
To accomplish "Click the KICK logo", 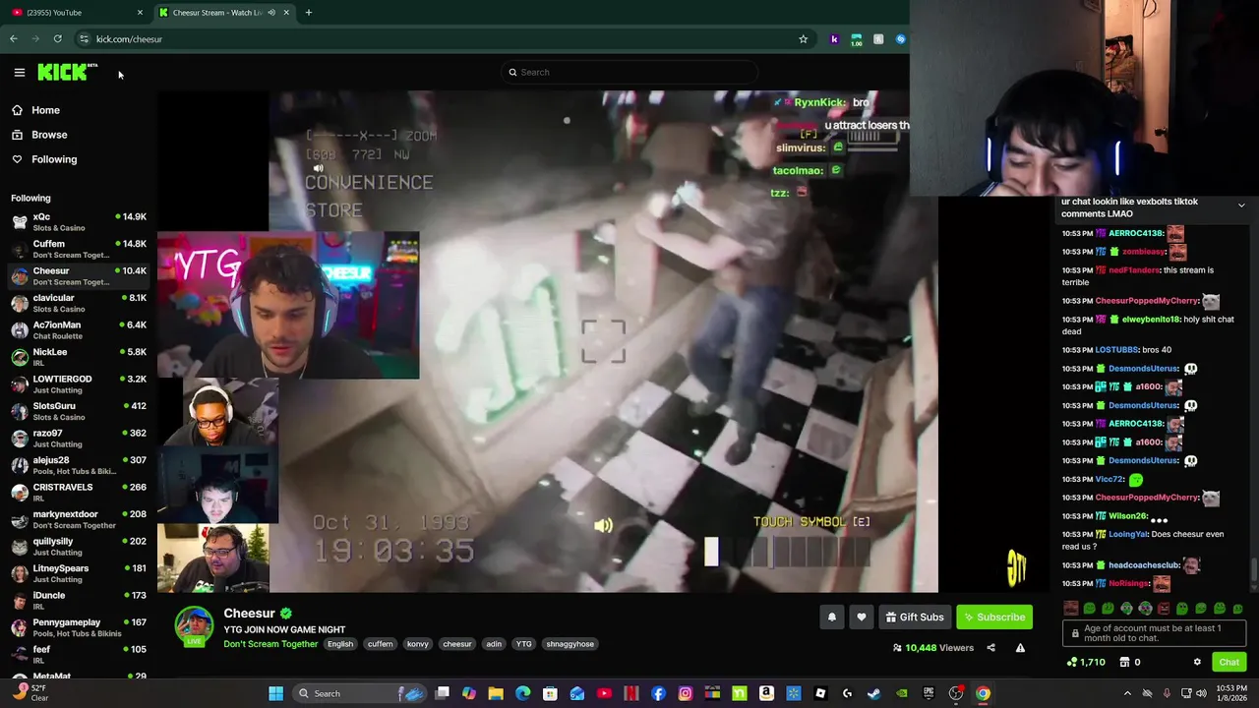I will click(67, 72).
